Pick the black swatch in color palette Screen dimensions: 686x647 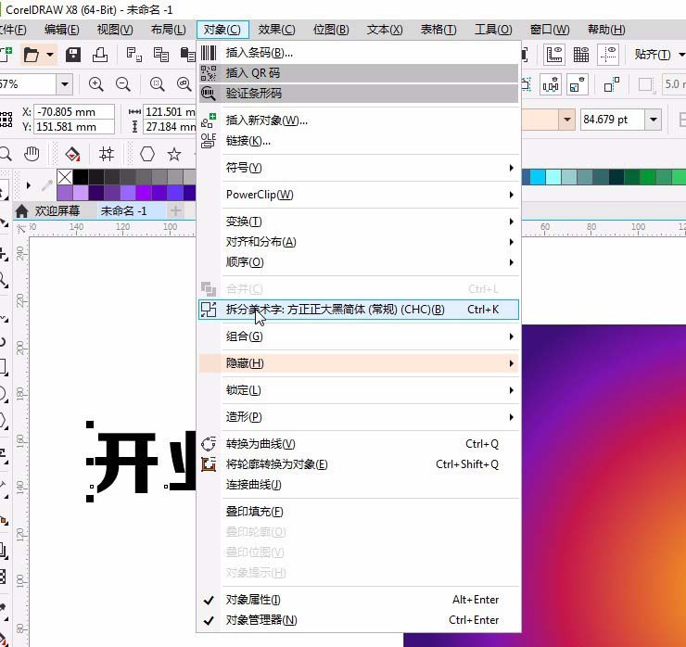[x=81, y=177]
